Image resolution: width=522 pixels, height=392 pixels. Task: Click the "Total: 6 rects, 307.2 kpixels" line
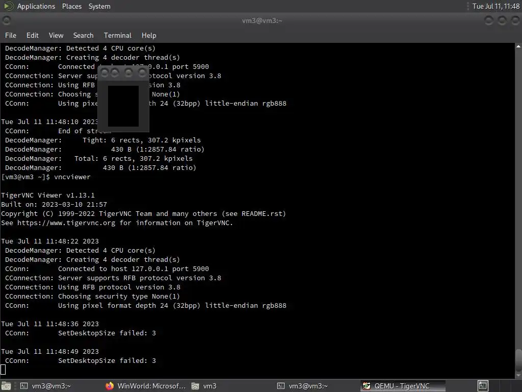[x=99, y=158]
